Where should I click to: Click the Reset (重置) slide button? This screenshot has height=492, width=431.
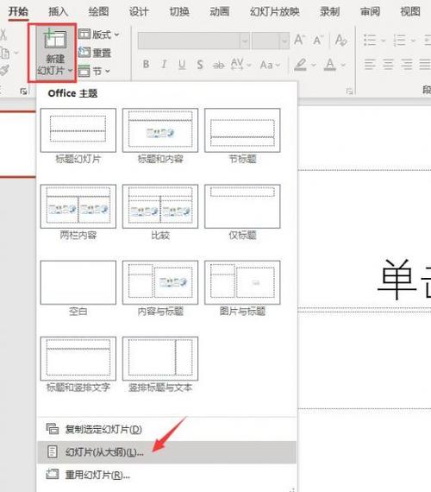point(95,53)
